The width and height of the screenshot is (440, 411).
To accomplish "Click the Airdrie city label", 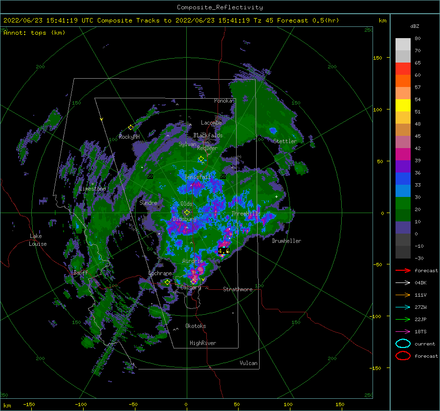I will [193, 261].
